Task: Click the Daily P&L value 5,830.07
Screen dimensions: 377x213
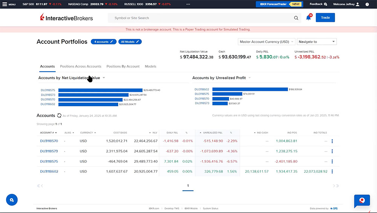Action: click(267, 57)
